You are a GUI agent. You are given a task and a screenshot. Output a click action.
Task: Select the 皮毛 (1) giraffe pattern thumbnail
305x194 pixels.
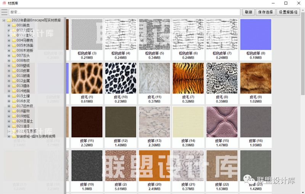click(x=87, y=78)
